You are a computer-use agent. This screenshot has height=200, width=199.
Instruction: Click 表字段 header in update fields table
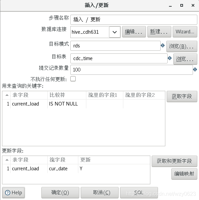coord(29,160)
